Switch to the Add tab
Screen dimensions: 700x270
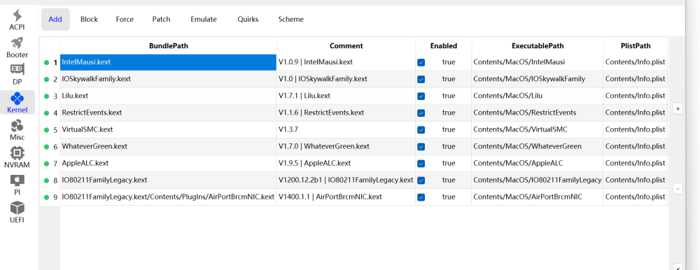pyautogui.click(x=55, y=19)
